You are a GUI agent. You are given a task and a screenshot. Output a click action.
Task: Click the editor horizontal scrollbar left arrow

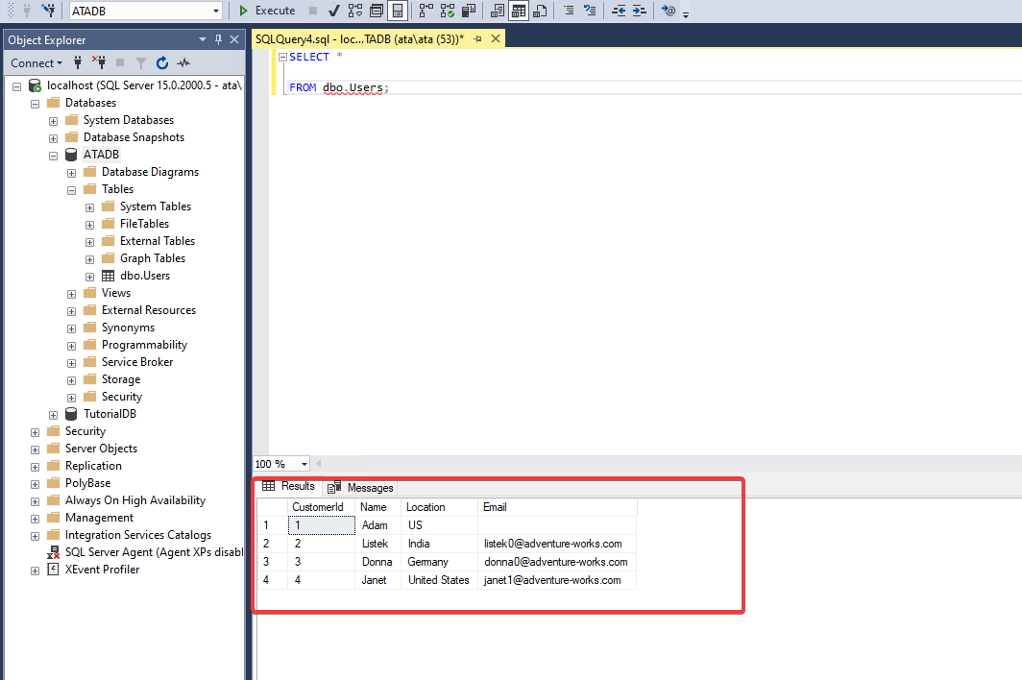(319, 464)
